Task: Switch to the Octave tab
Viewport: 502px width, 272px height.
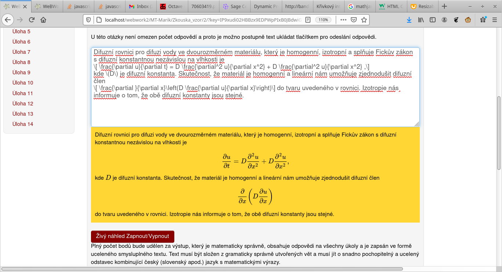Action: (x=172, y=6)
